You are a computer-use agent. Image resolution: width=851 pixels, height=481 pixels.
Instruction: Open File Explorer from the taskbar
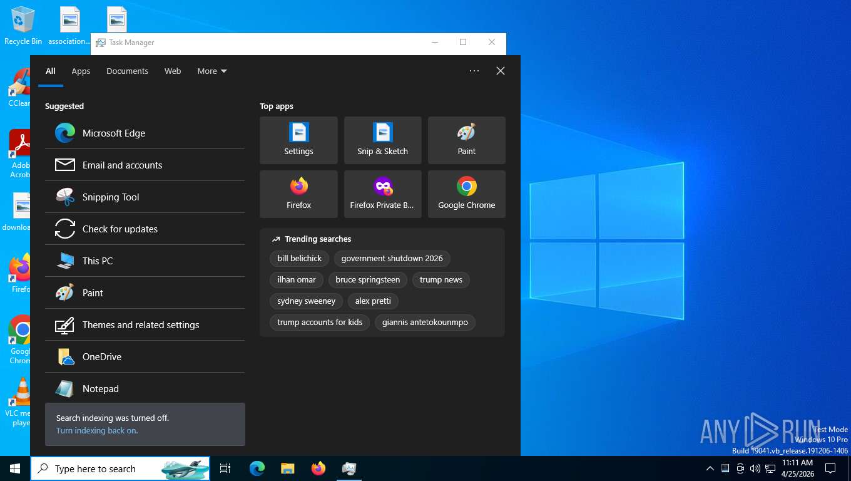pyautogui.click(x=287, y=468)
